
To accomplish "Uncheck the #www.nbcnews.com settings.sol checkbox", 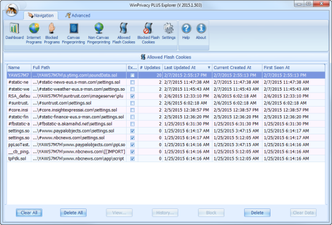I will 132,137.
